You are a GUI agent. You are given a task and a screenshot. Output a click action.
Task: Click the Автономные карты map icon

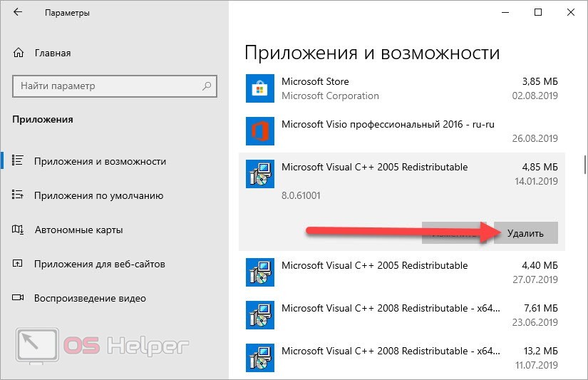click(x=19, y=230)
